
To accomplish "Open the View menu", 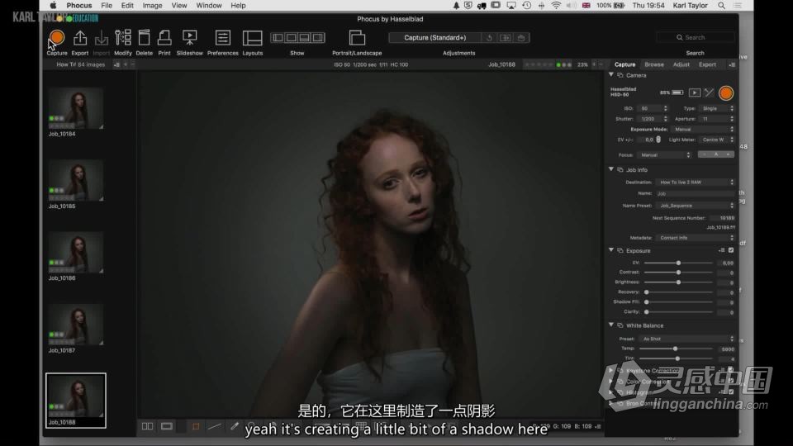I will coord(179,6).
